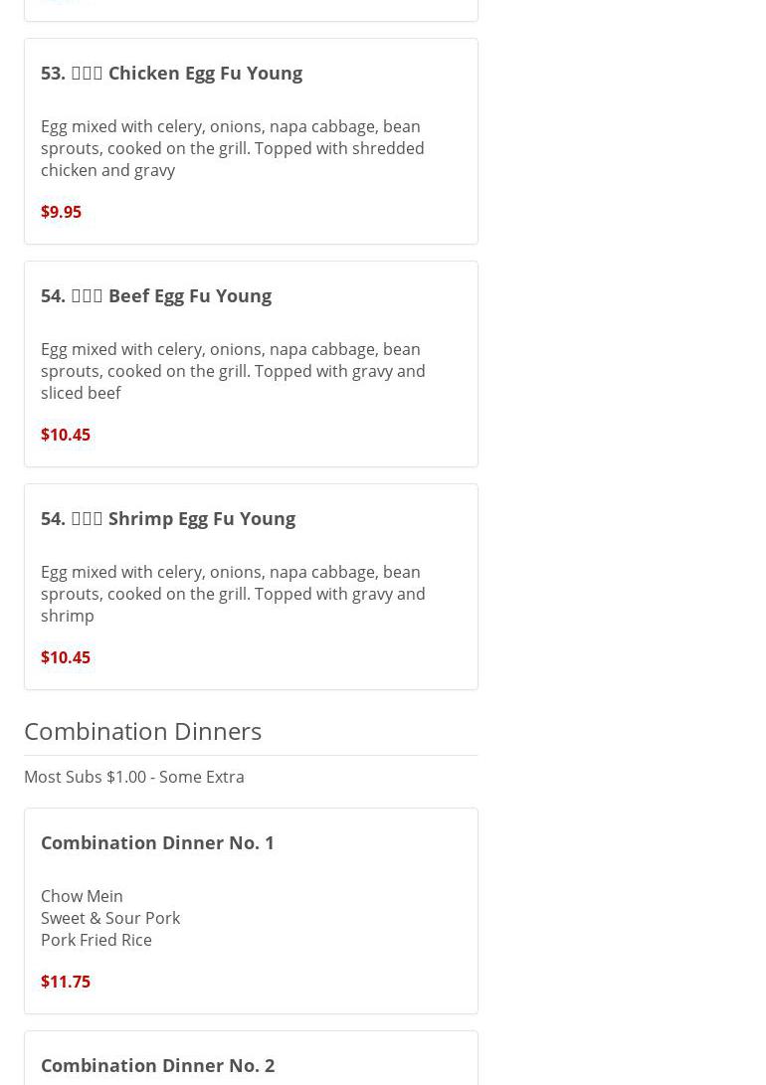The image size is (766, 1085).
Task: Click the Chinese characters before Beef Egg Fu Young
Action: click(x=87, y=295)
